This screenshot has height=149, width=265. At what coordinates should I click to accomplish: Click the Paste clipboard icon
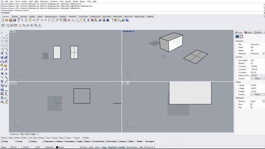30,20
